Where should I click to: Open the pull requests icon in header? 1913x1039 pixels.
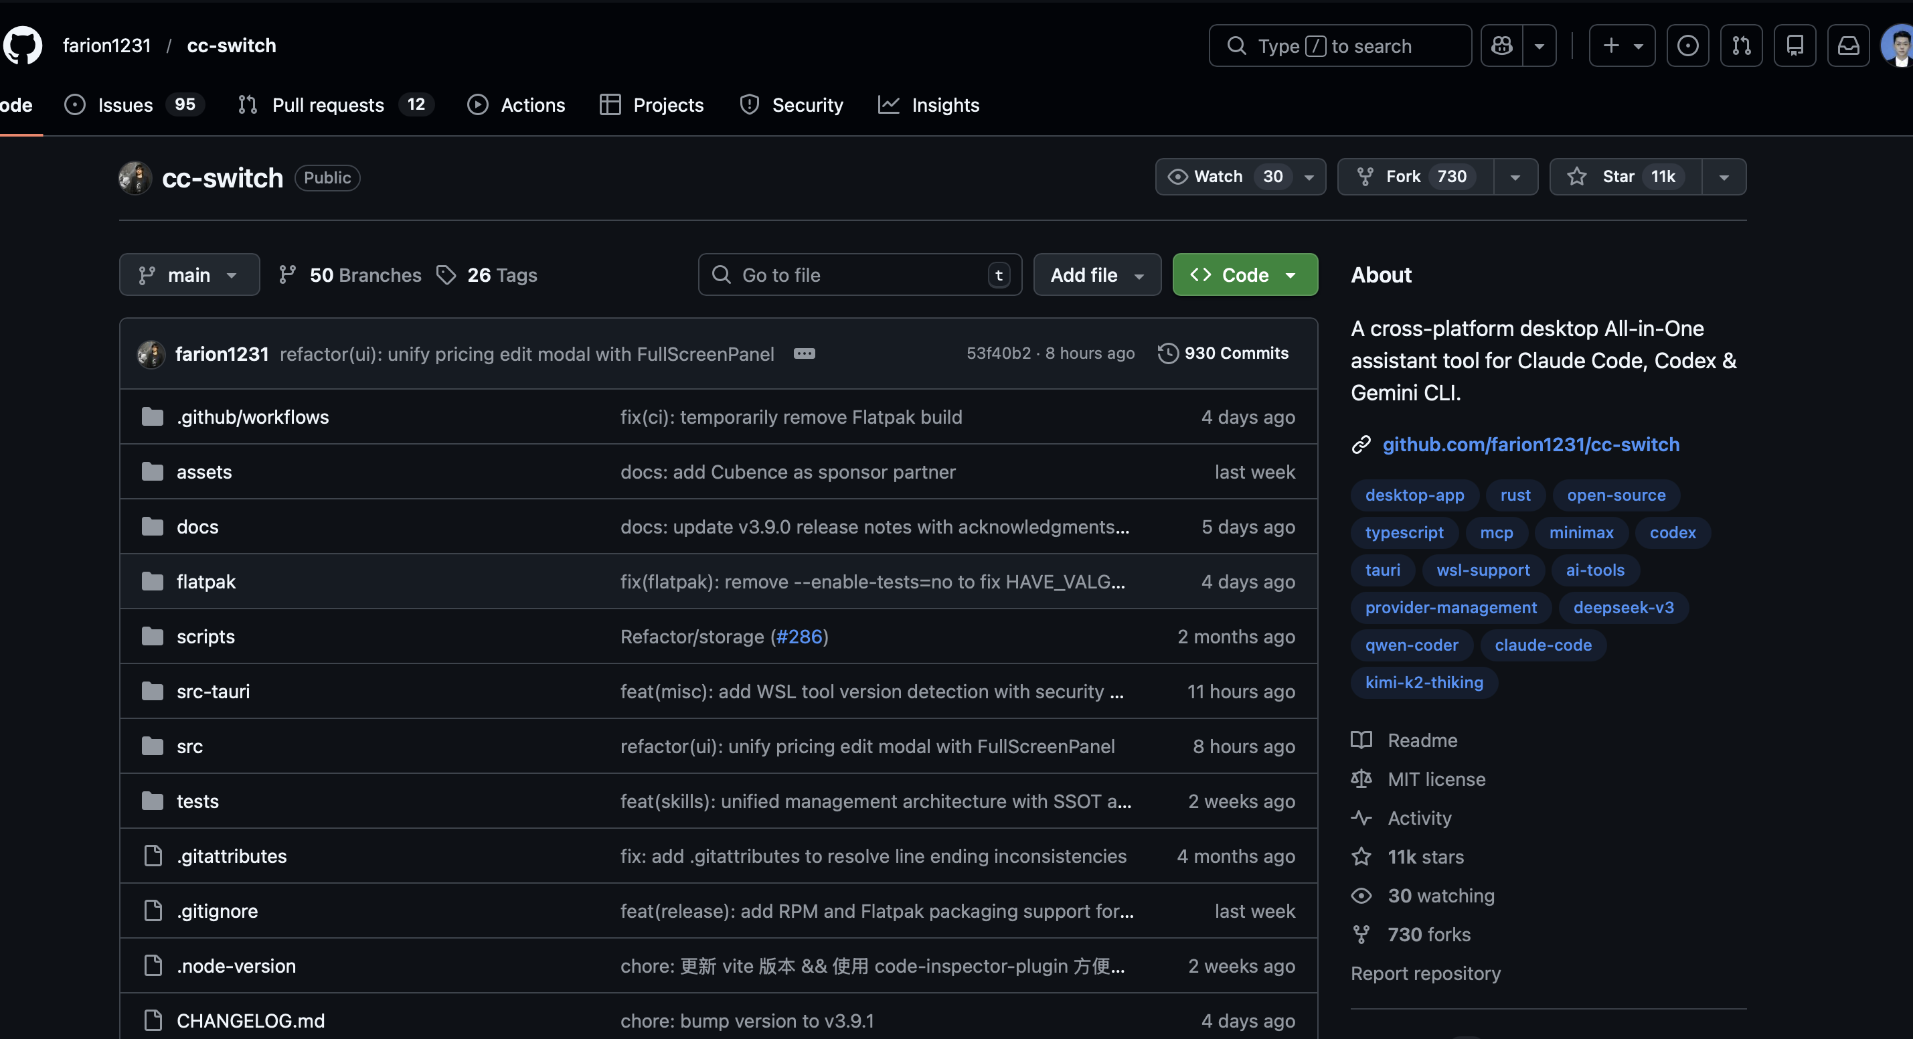tap(1742, 46)
